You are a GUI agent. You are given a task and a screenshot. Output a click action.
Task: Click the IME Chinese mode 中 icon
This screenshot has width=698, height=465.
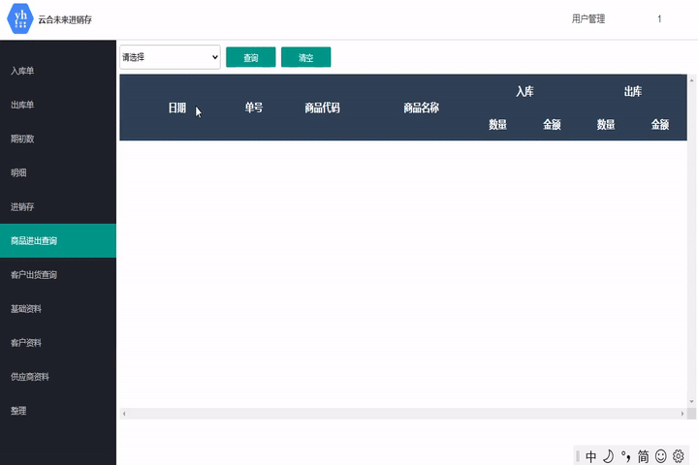591,456
